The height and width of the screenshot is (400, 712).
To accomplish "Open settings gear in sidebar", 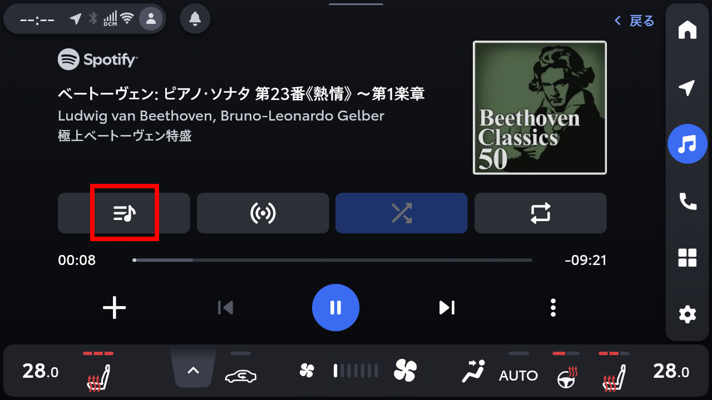I will tap(688, 314).
